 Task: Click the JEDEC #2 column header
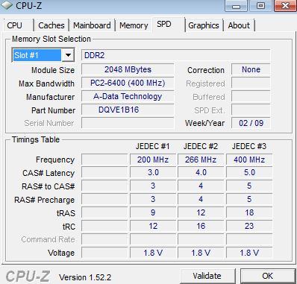201,146
